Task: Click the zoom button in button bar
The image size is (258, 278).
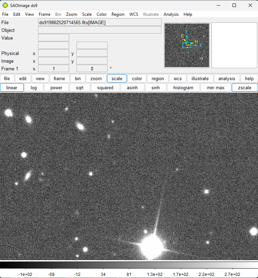Action: pyautogui.click(x=96, y=78)
